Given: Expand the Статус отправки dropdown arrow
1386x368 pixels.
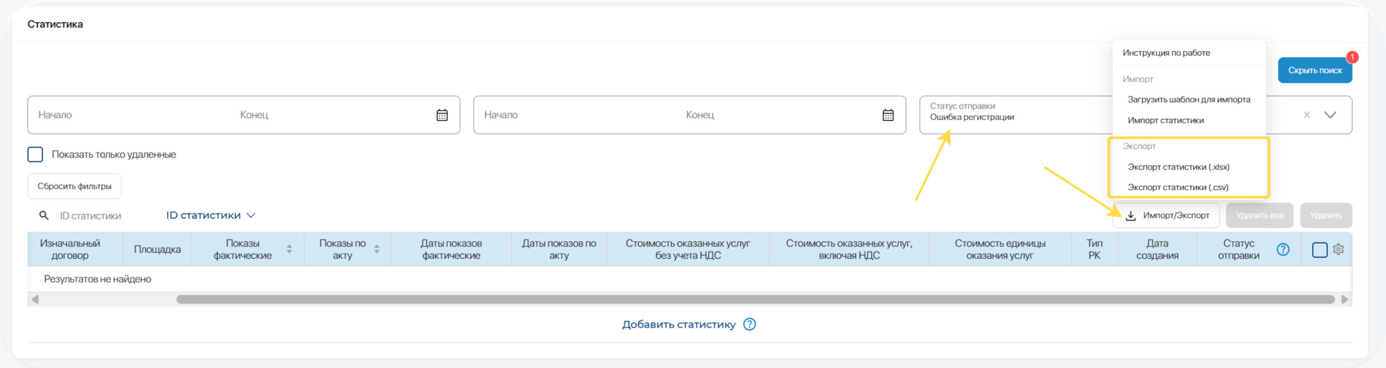Looking at the screenshot, I should pyautogui.click(x=1330, y=115).
